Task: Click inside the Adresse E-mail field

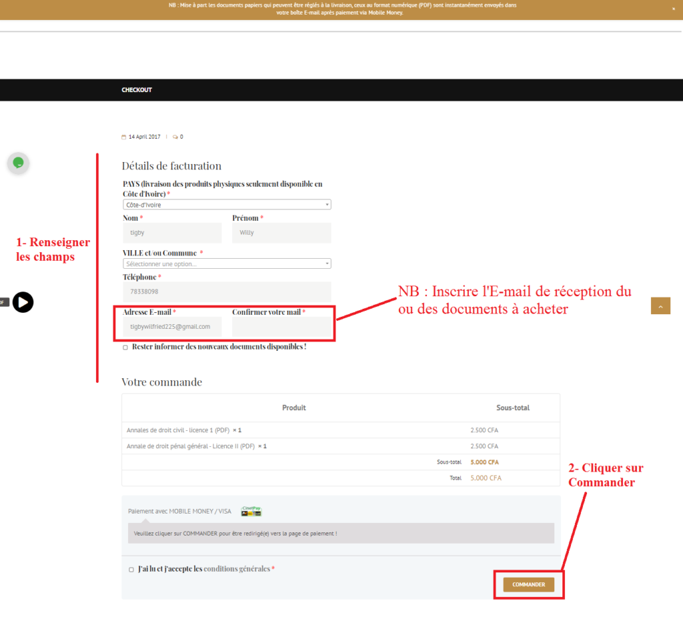Action: coord(171,327)
